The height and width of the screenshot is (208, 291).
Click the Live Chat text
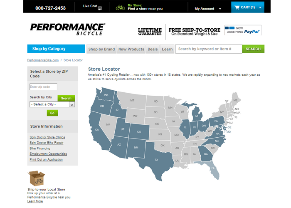(90, 6)
